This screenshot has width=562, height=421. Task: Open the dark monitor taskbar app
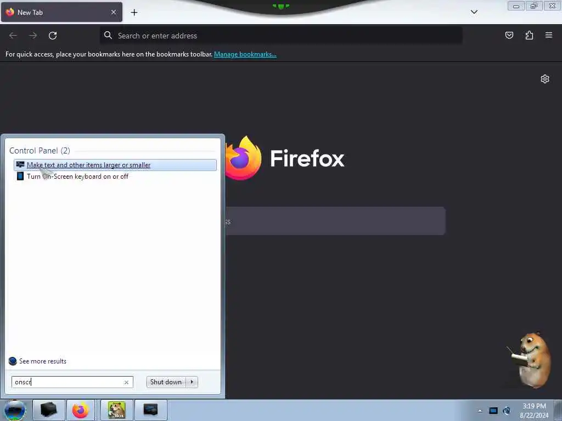150,410
